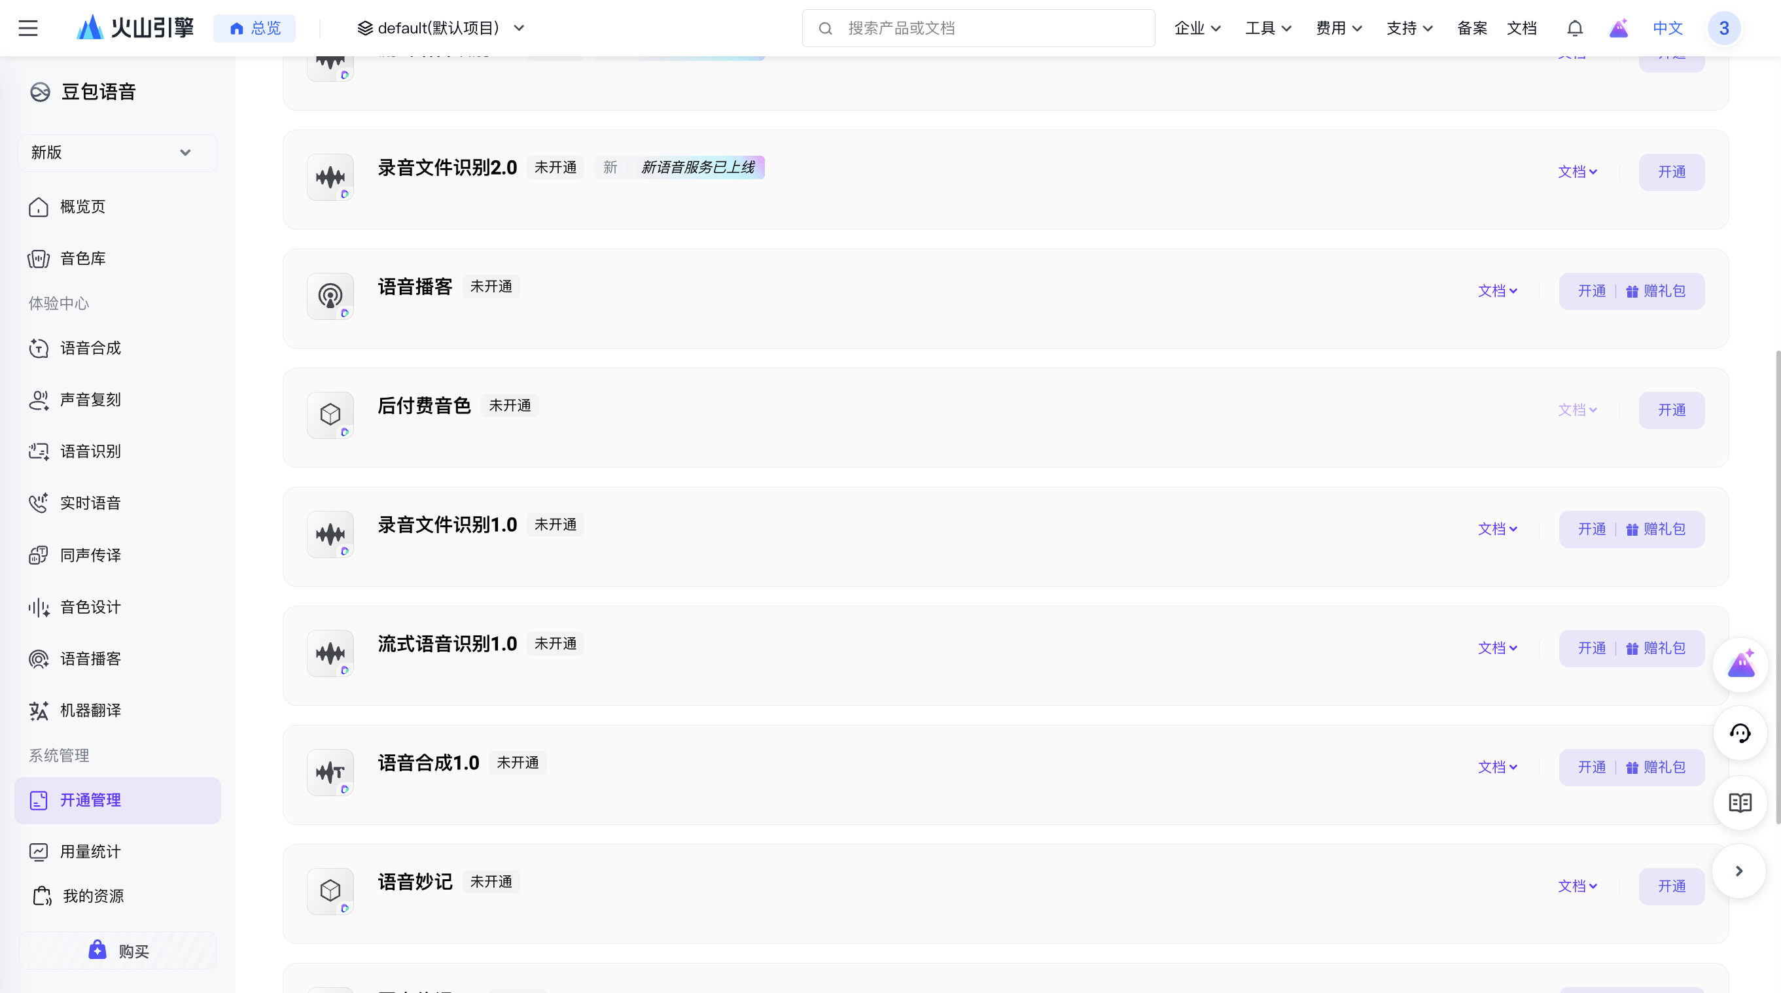Expand the default(默认项目) project selector

[x=441, y=28]
